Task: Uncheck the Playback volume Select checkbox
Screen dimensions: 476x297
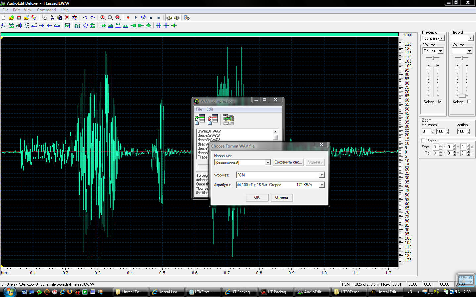Action: click(440, 102)
